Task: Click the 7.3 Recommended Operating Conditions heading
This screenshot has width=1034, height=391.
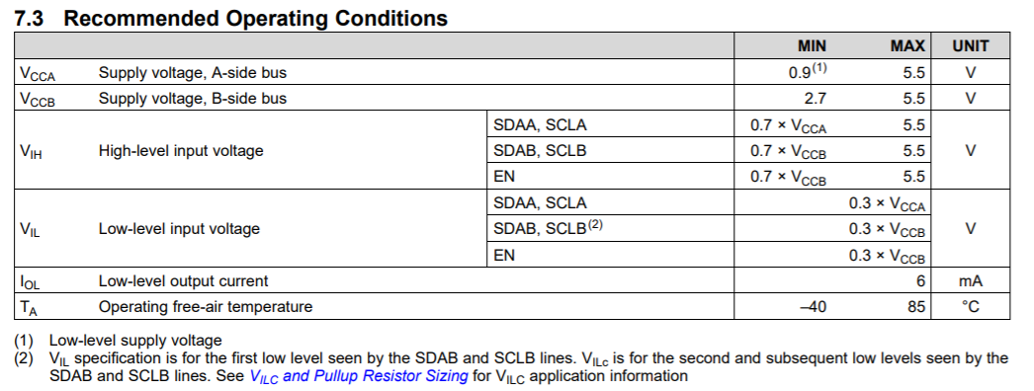Action: 230,19
